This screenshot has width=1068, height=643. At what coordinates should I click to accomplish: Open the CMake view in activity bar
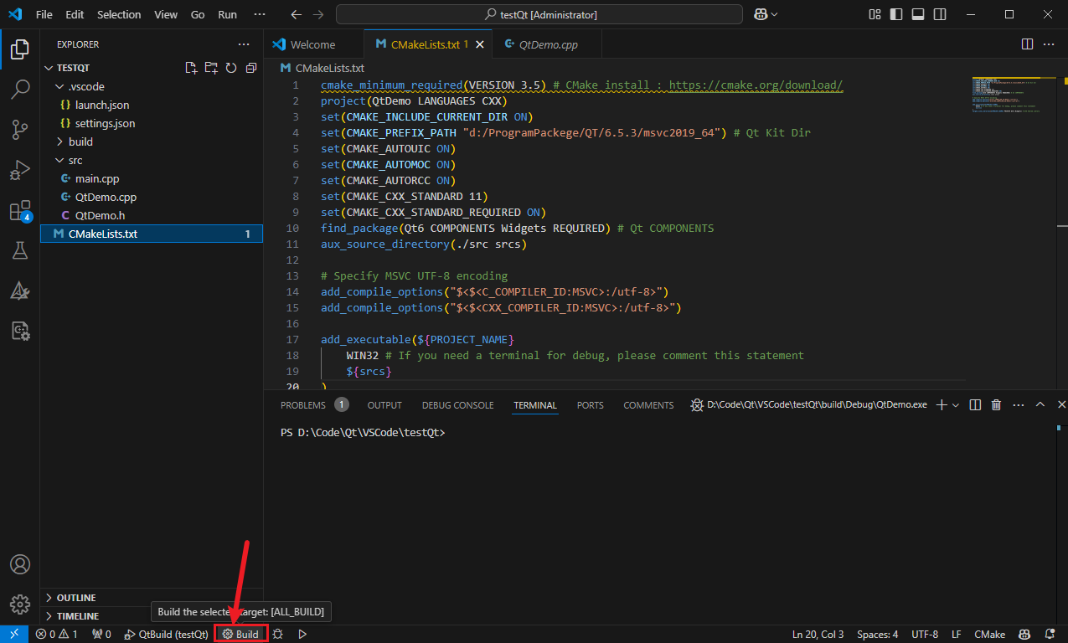point(20,291)
